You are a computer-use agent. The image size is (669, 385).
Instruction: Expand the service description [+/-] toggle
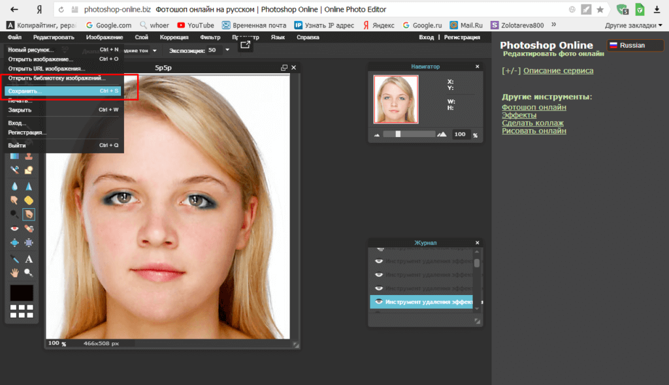511,70
